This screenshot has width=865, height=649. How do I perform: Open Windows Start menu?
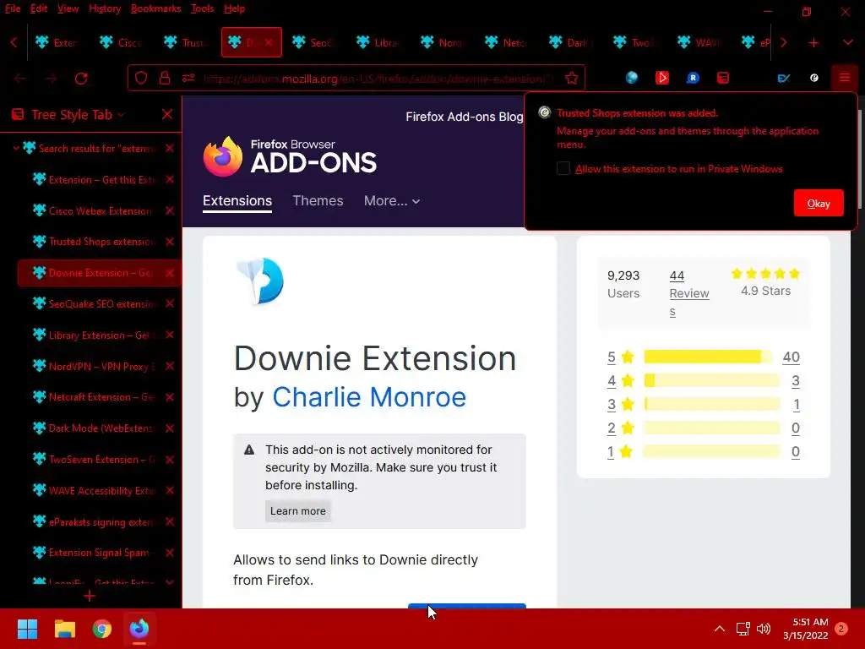27,629
